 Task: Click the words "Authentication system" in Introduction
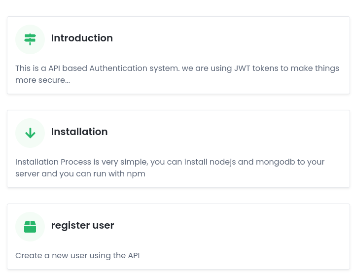[x=135, y=68]
